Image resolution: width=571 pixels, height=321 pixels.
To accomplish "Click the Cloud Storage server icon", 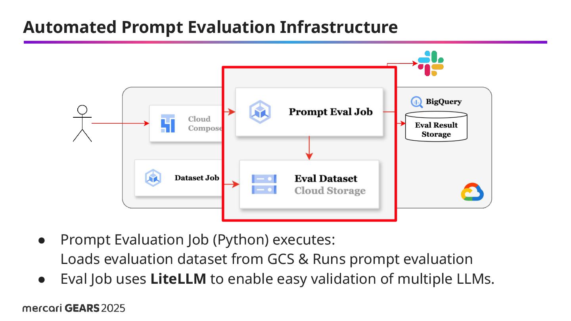I will [264, 185].
